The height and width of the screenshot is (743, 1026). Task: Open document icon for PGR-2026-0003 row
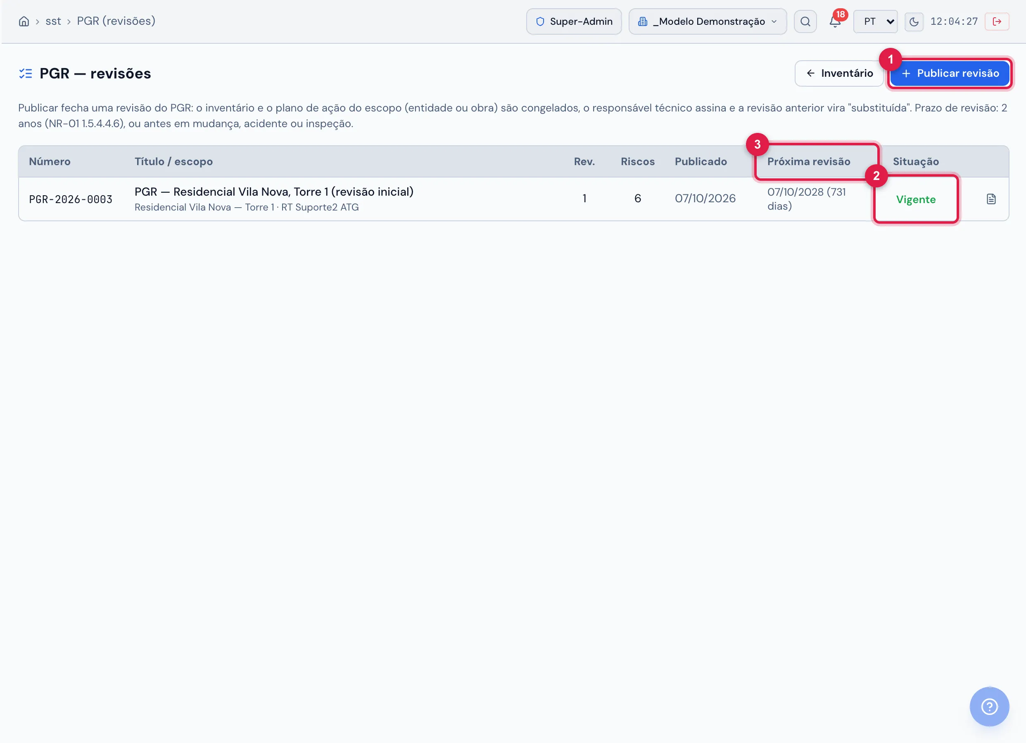coord(991,199)
